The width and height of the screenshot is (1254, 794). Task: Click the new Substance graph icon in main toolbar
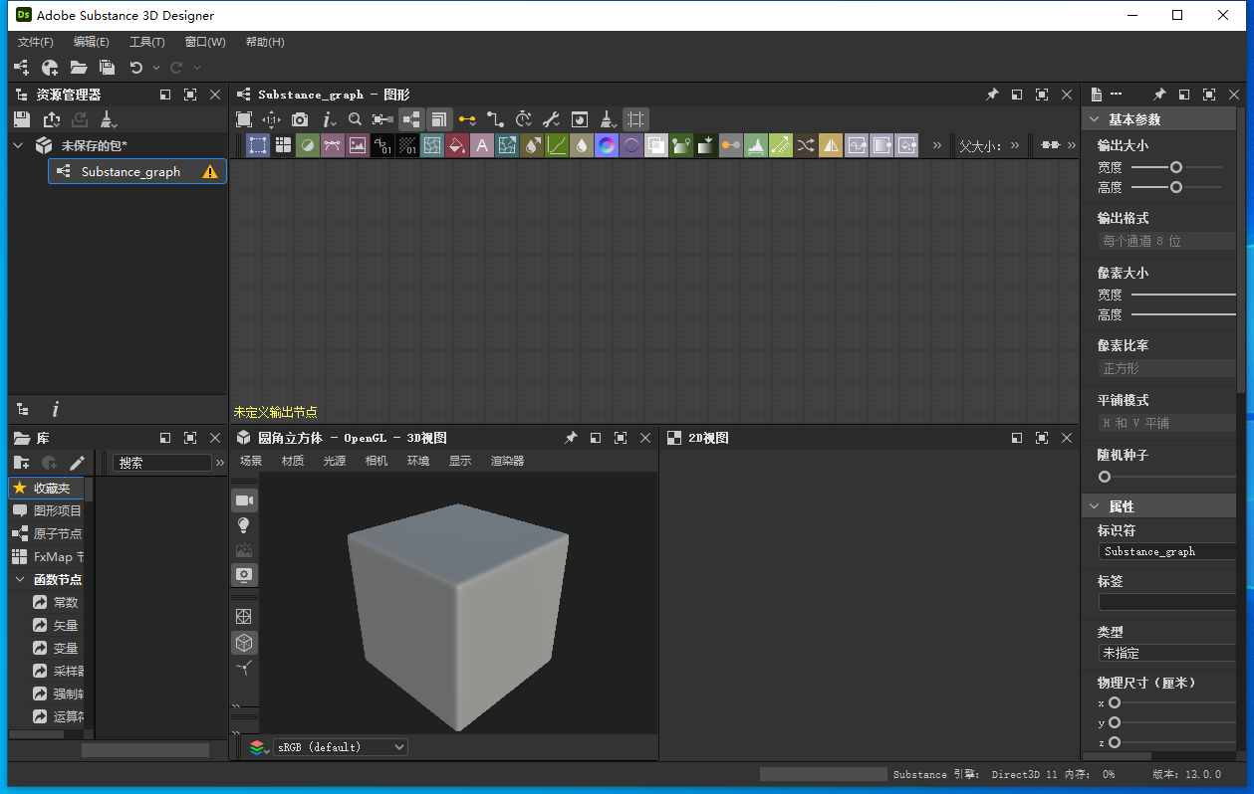tap(21, 68)
